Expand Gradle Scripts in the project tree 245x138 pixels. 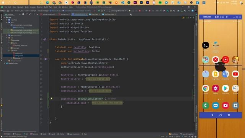click(x=5, y=63)
